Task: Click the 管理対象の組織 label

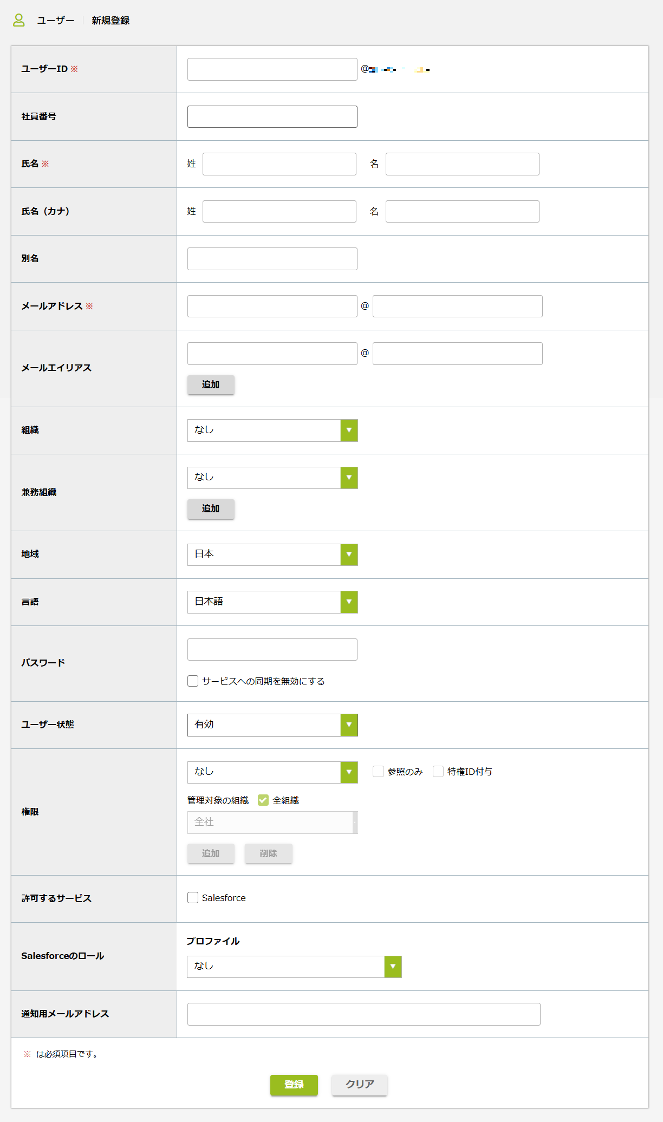Action: pos(218,800)
